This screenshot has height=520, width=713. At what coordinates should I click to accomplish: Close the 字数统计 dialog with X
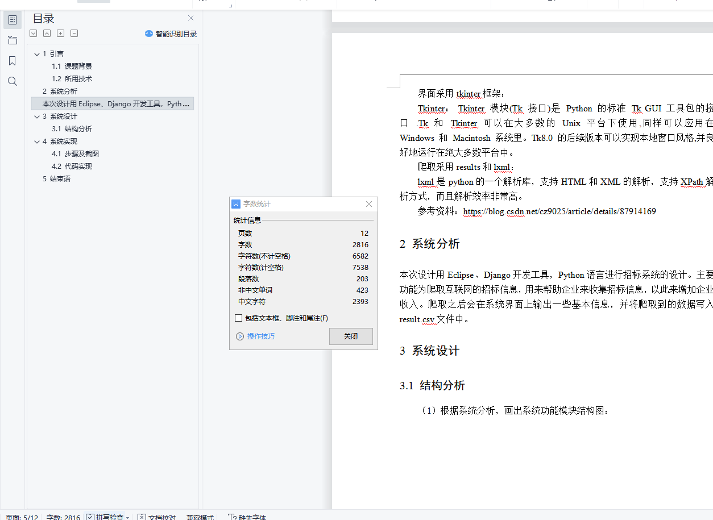pyautogui.click(x=369, y=204)
